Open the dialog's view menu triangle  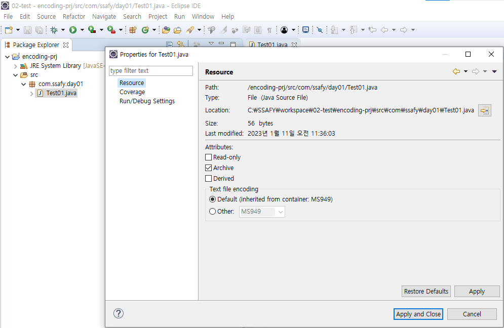[494, 71]
